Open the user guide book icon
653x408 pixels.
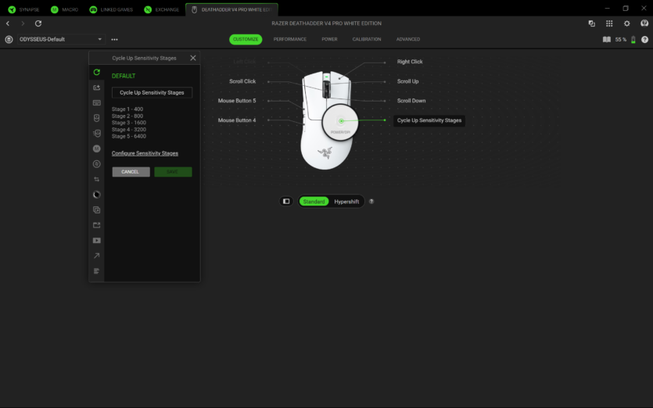(x=606, y=39)
